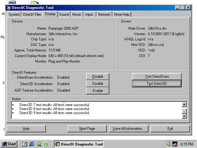197x148 pixels.
Task: Open the volume speaker tray icon
Action: [169, 144]
